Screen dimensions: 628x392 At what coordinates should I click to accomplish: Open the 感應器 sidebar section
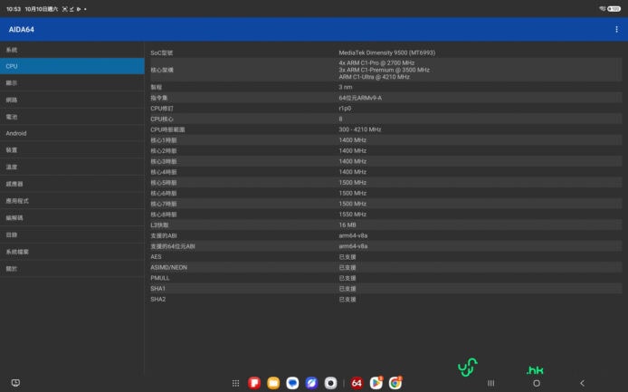coord(72,184)
